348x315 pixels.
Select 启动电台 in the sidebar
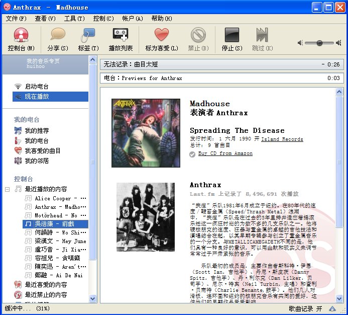[x=37, y=87]
